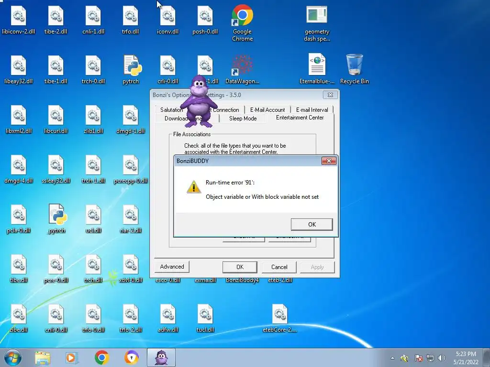Viewport: 490px width, 367px height.
Task: Select the xdvl-0.dll file icon
Action: 131,268
